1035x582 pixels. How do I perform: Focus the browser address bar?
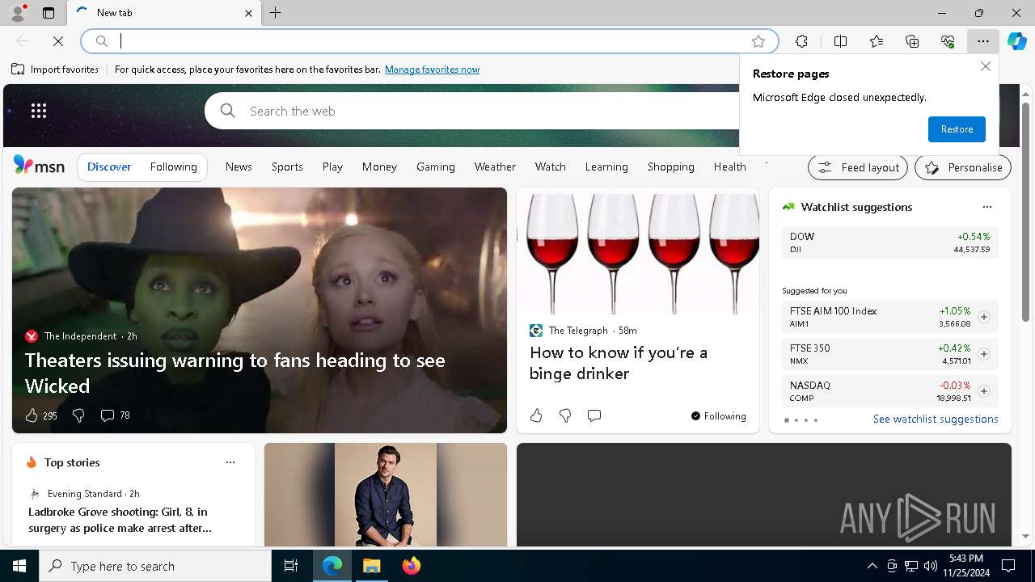pos(429,41)
